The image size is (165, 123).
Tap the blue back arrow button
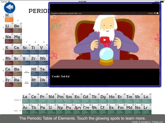click(10, 8)
